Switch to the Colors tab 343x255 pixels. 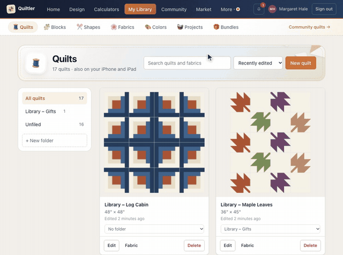tap(156, 27)
